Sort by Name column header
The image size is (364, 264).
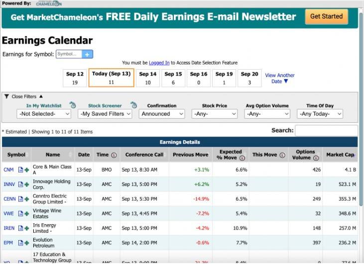click(53, 155)
